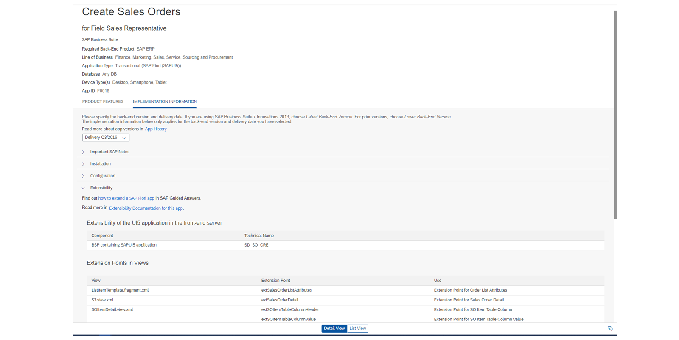
Task: Open the App History link
Action: [156, 129]
